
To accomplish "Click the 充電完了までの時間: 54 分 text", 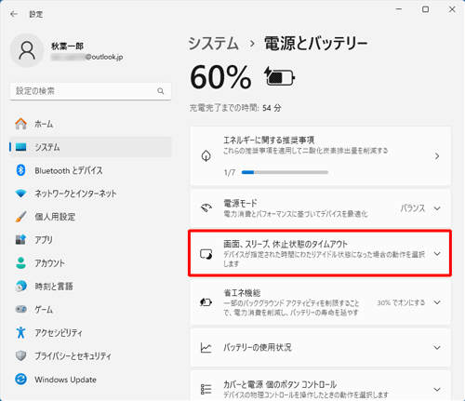I will coord(235,108).
